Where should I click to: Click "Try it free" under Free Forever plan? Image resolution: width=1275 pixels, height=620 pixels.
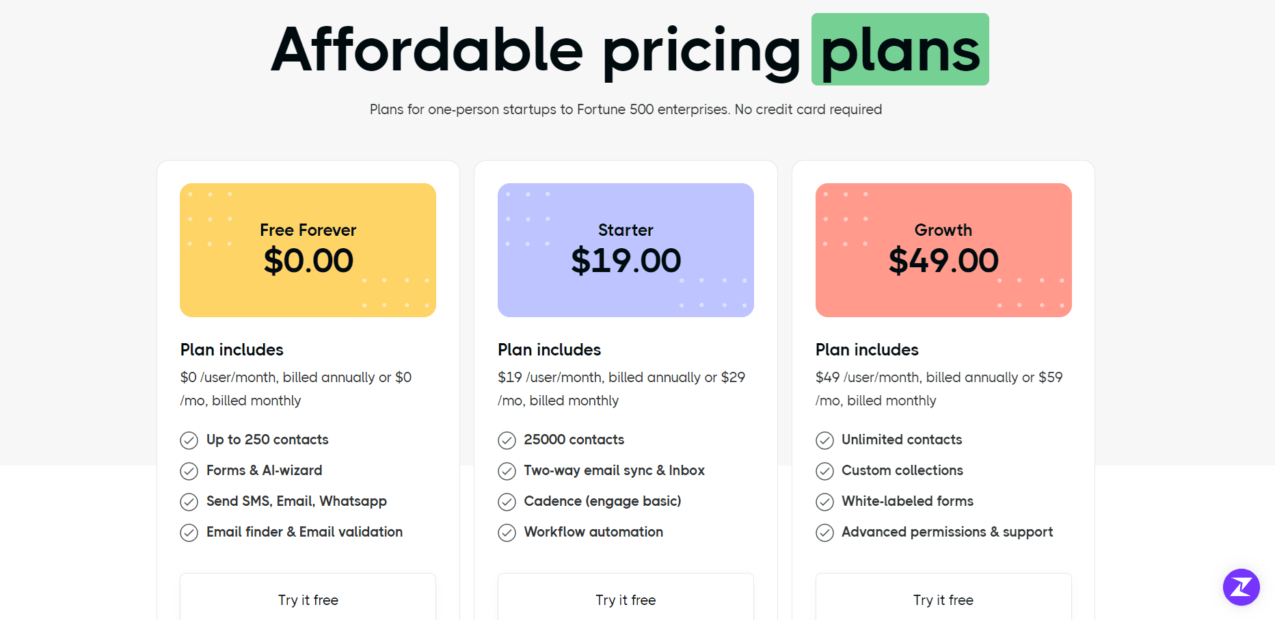[x=308, y=599]
